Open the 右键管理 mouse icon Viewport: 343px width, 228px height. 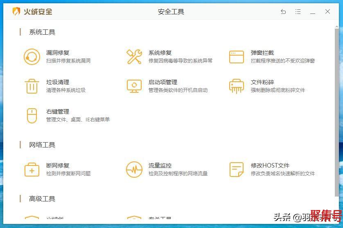click(x=32, y=116)
